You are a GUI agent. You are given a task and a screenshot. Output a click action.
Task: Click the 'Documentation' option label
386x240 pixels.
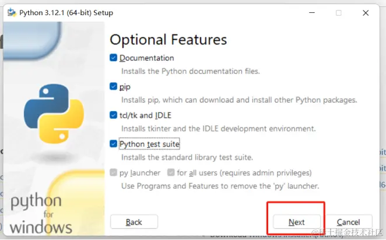(x=147, y=58)
